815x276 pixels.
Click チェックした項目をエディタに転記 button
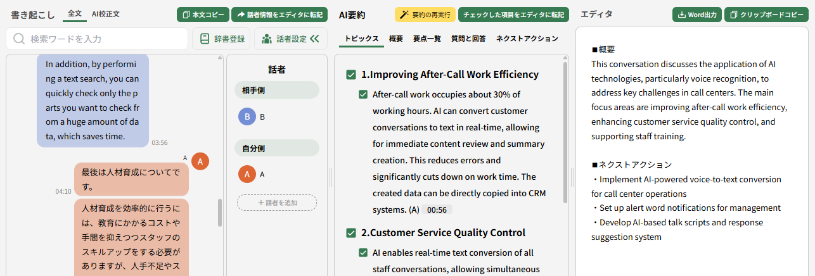pyautogui.click(x=513, y=15)
